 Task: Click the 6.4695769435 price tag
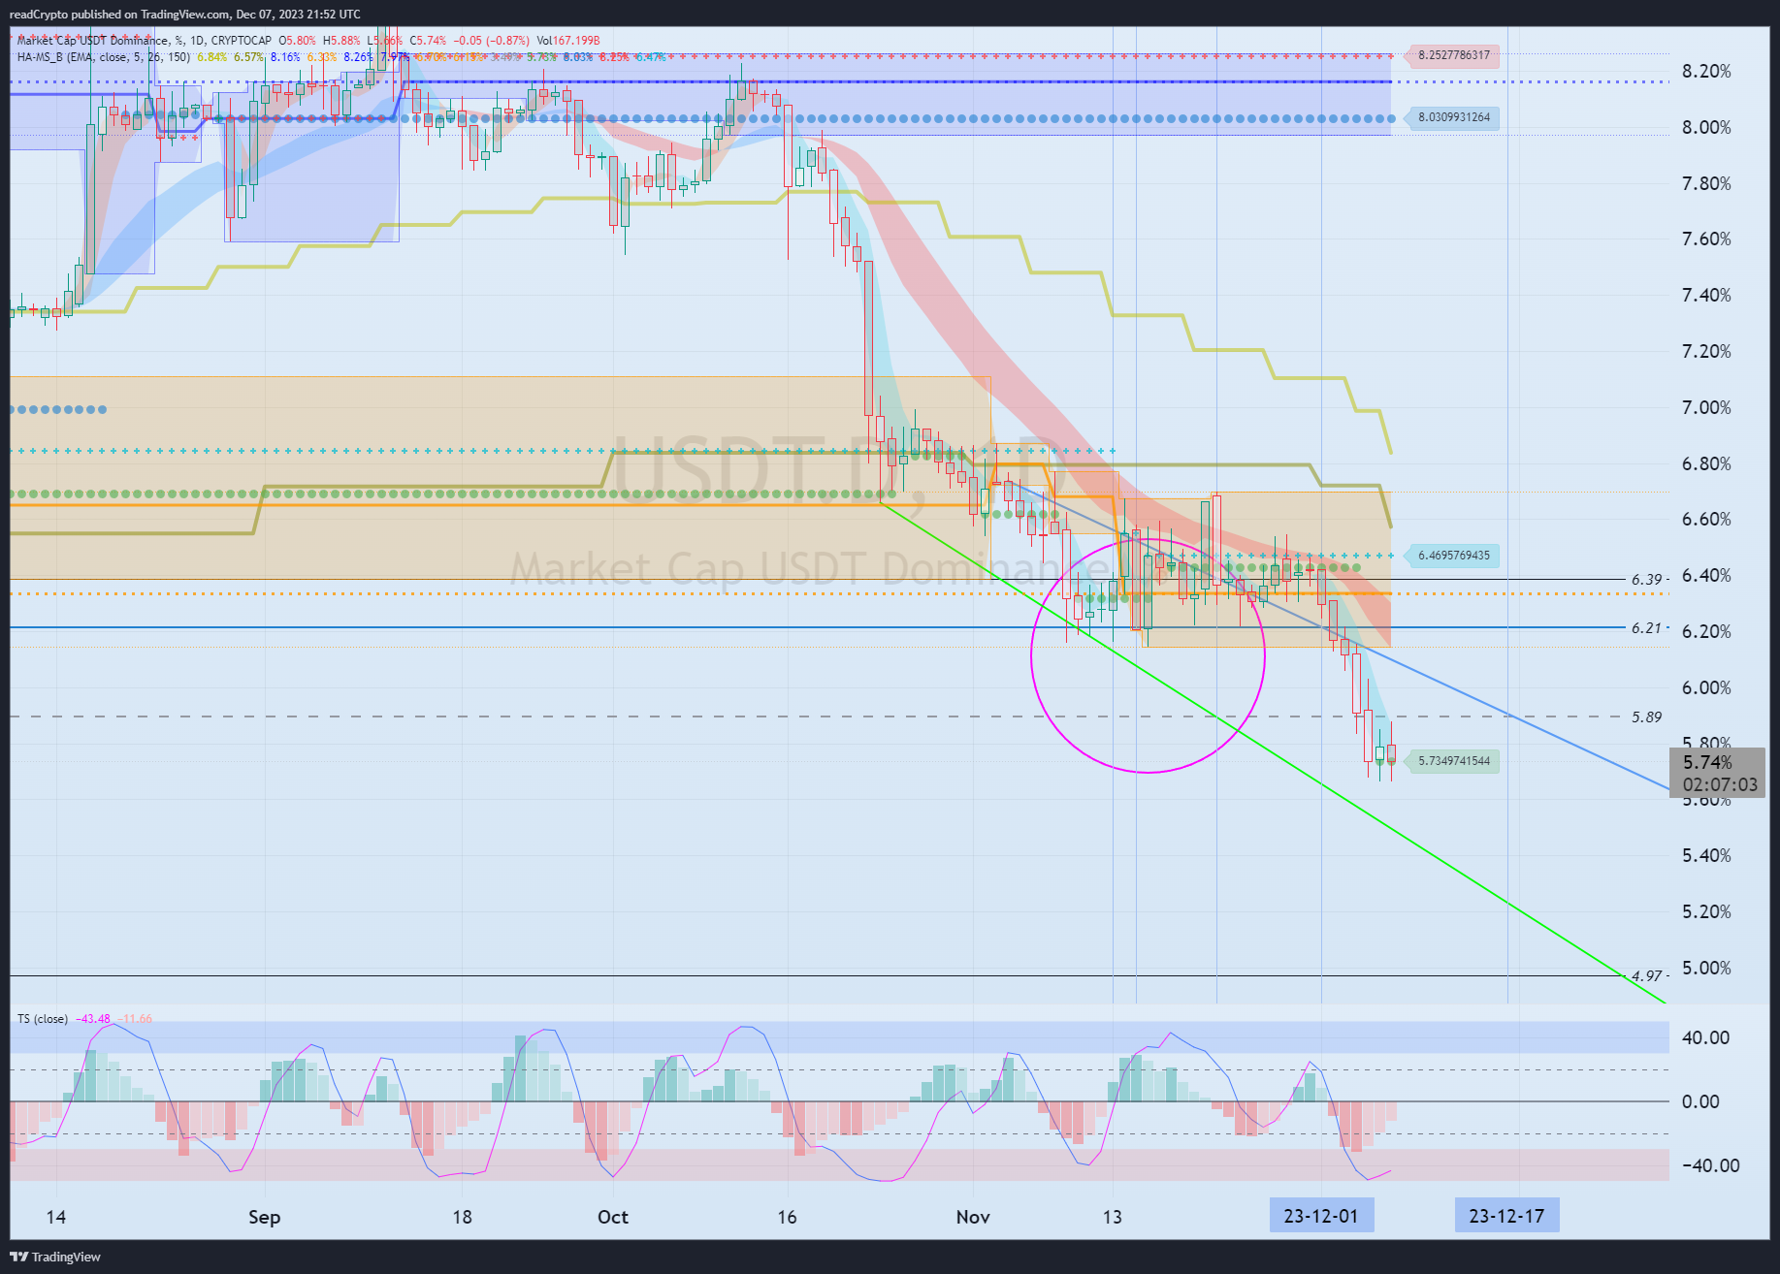[1453, 556]
